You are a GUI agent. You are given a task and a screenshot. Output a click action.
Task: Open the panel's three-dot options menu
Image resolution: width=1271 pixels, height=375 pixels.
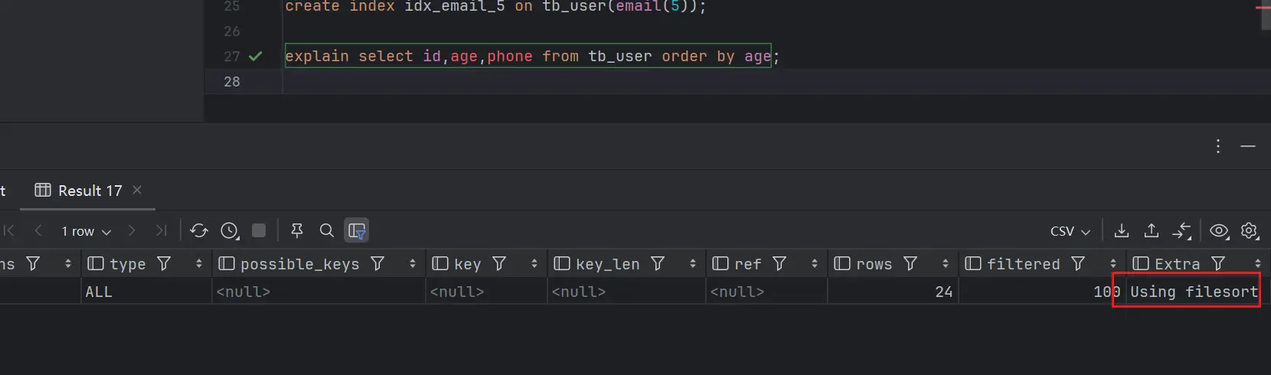tap(1218, 146)
